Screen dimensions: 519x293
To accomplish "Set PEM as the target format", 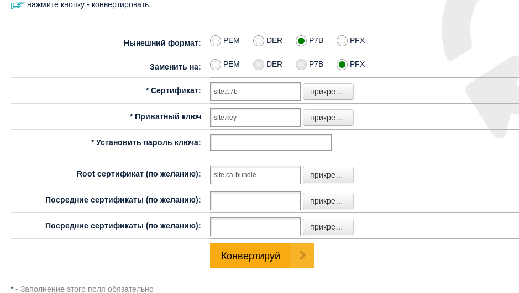I will [216, 65].
